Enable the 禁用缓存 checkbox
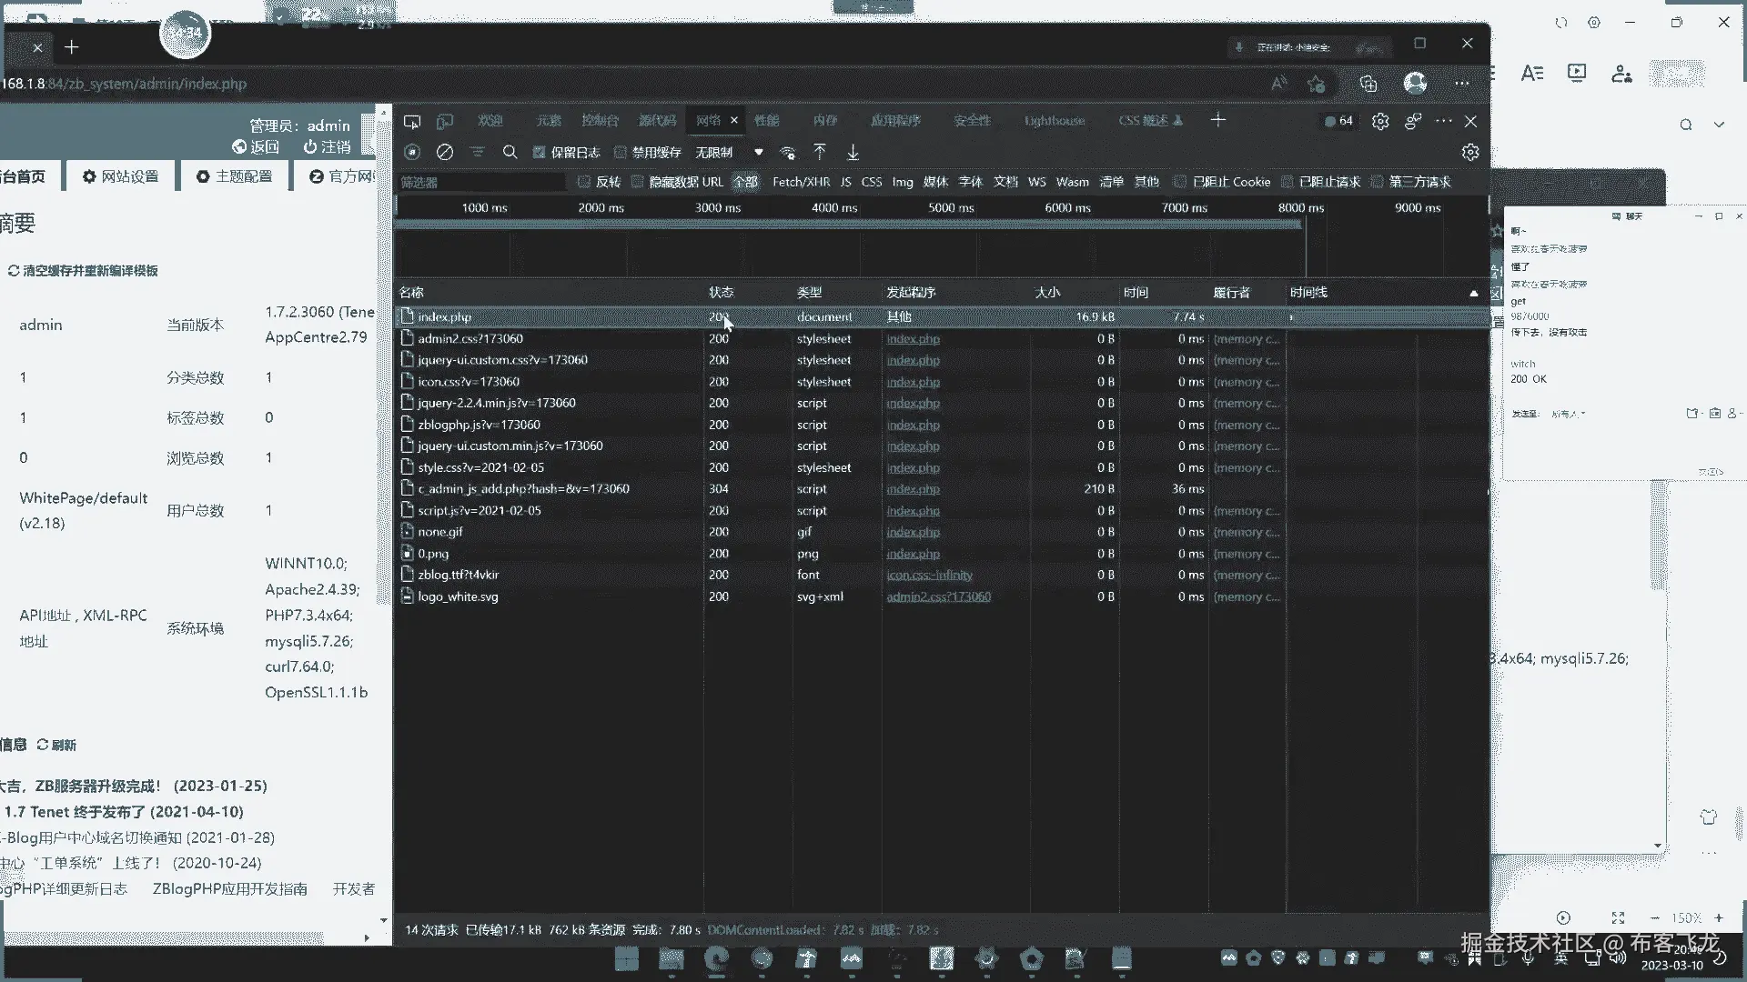Viewport: 1747px width, 982px height. tap(621, 153)
